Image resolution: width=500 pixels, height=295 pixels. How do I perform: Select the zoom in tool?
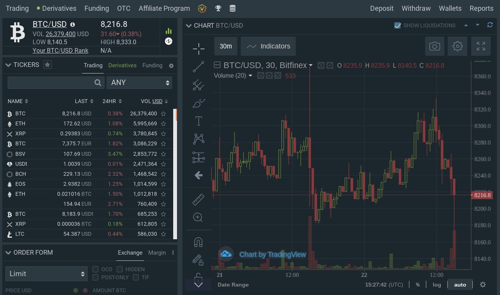[198, 217]
